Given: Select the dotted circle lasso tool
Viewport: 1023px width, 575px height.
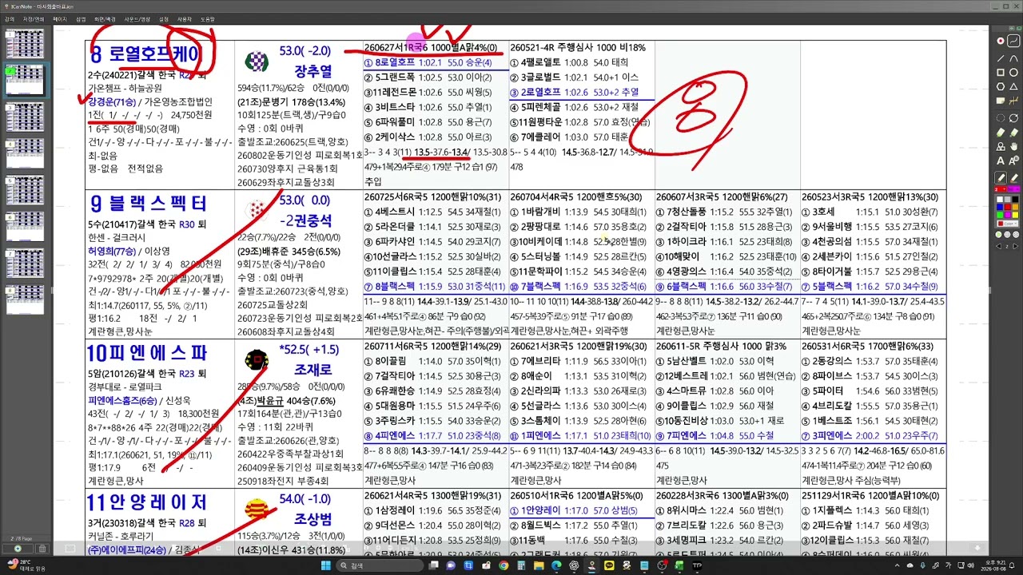Looking at the screenshot, I should (x=1001, y=117).
